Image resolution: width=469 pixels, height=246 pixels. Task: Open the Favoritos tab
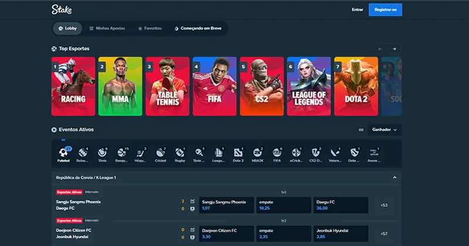149,28
